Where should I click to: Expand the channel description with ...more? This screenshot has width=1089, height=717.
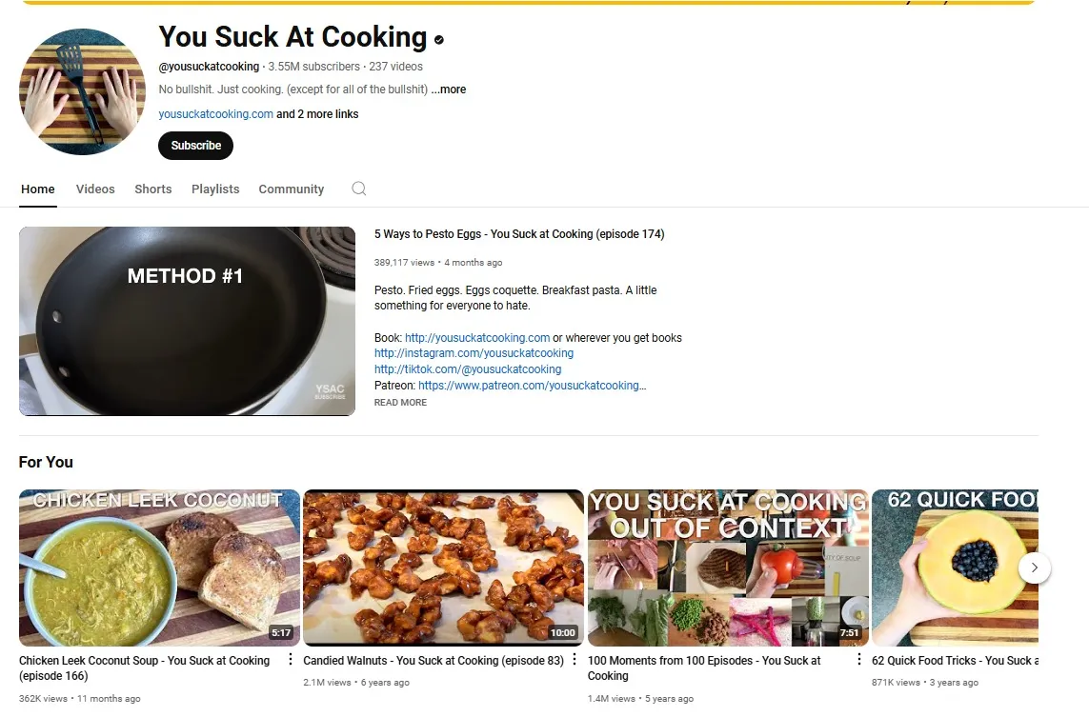[x=449, y=89]
